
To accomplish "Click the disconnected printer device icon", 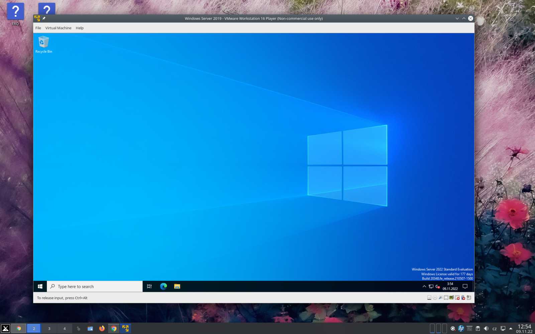I will pyautogui.click(x=457, y=298).
